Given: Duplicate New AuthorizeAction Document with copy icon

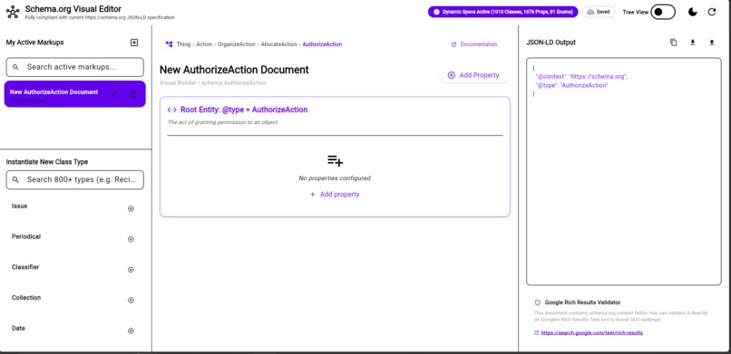Looking at the screenshot, I should pos(133,94).
